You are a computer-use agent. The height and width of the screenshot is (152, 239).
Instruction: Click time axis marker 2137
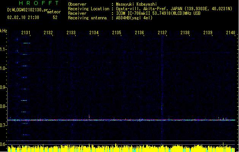pos(162,33)
